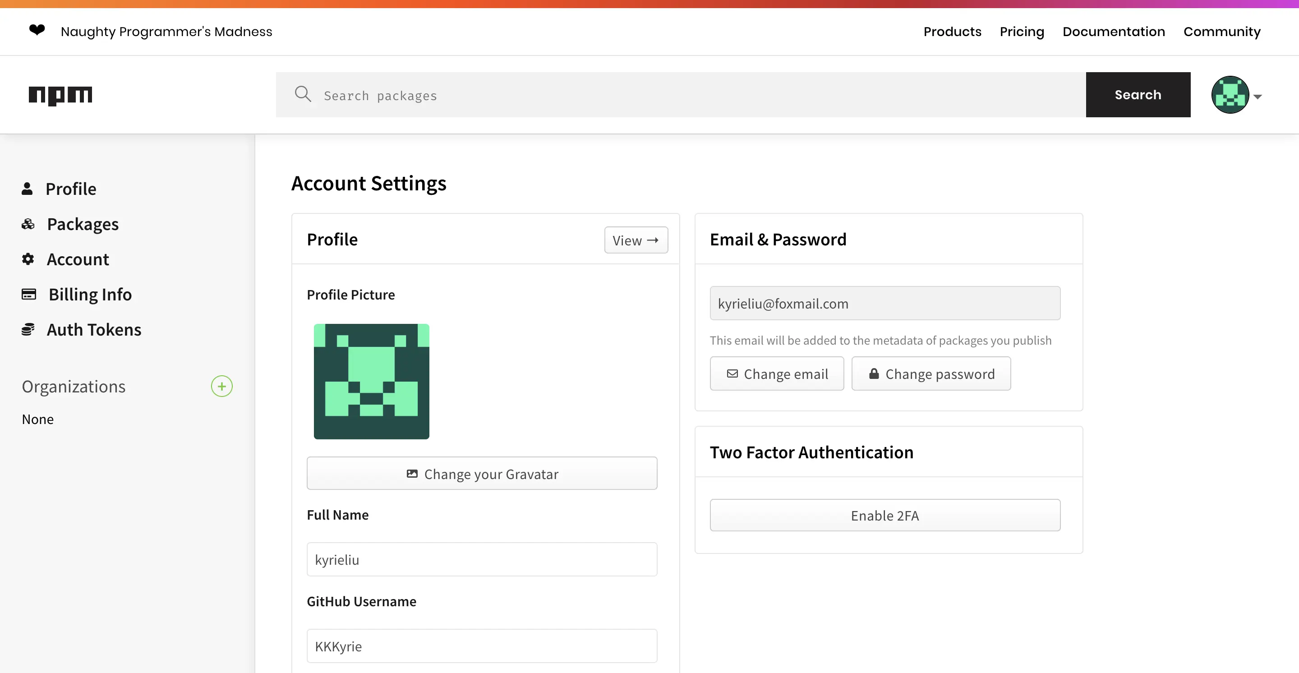This screenshot has width=1299, height=673.
Task: Open Packages from the sidebar icon
Action: click(28, 223)
